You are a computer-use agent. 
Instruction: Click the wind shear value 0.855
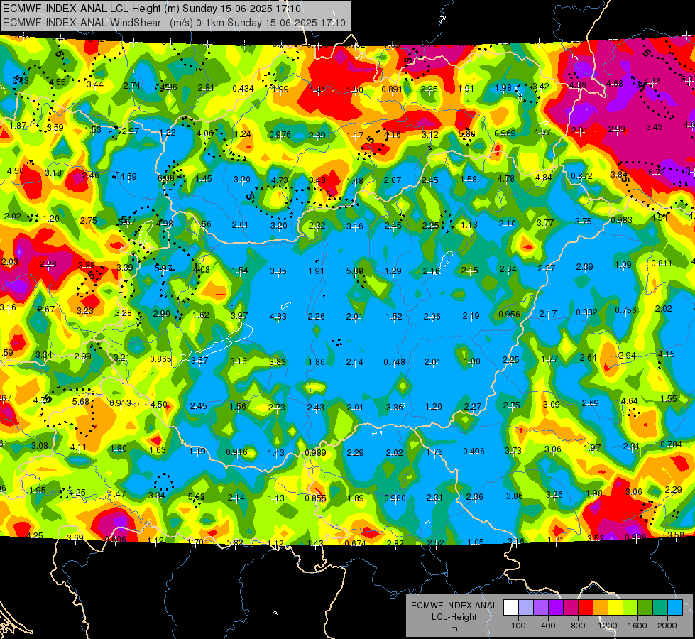pos(315,498)
